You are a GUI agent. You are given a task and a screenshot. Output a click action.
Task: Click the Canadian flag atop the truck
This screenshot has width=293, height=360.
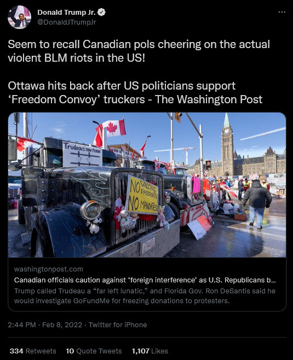pos(110,132)
